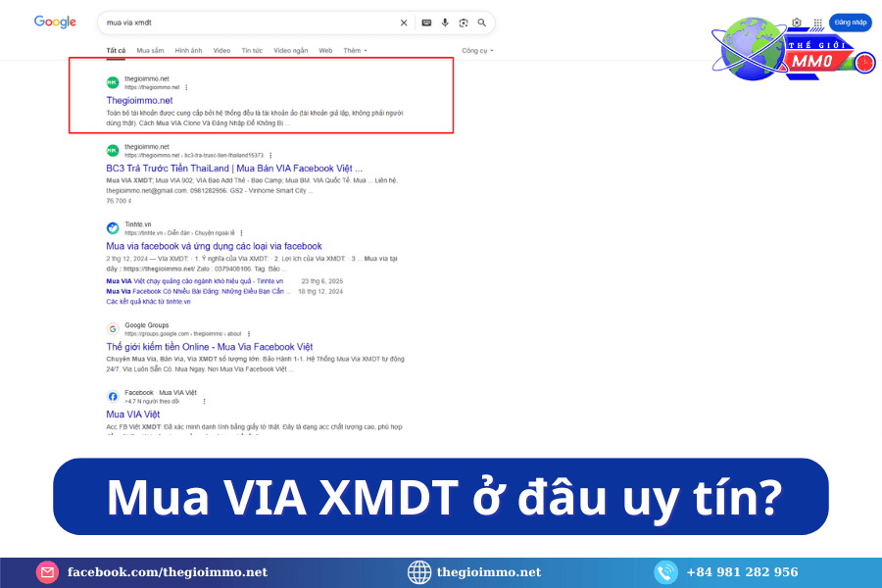
Task: Start voice search with the microphone icon
Action: pyautogui.click(x=445, y=23)
